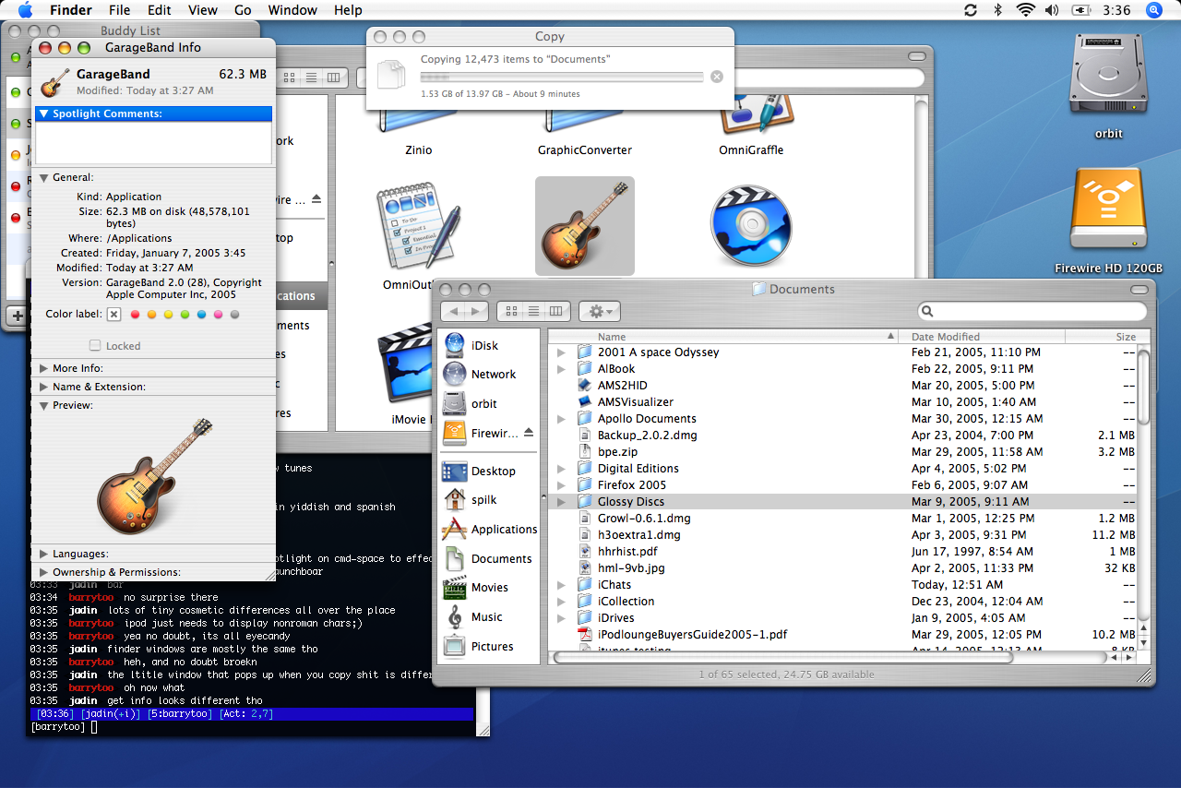
Task: Select the orbit hard drive on desktop
Action: click(x=1107, y=74)
